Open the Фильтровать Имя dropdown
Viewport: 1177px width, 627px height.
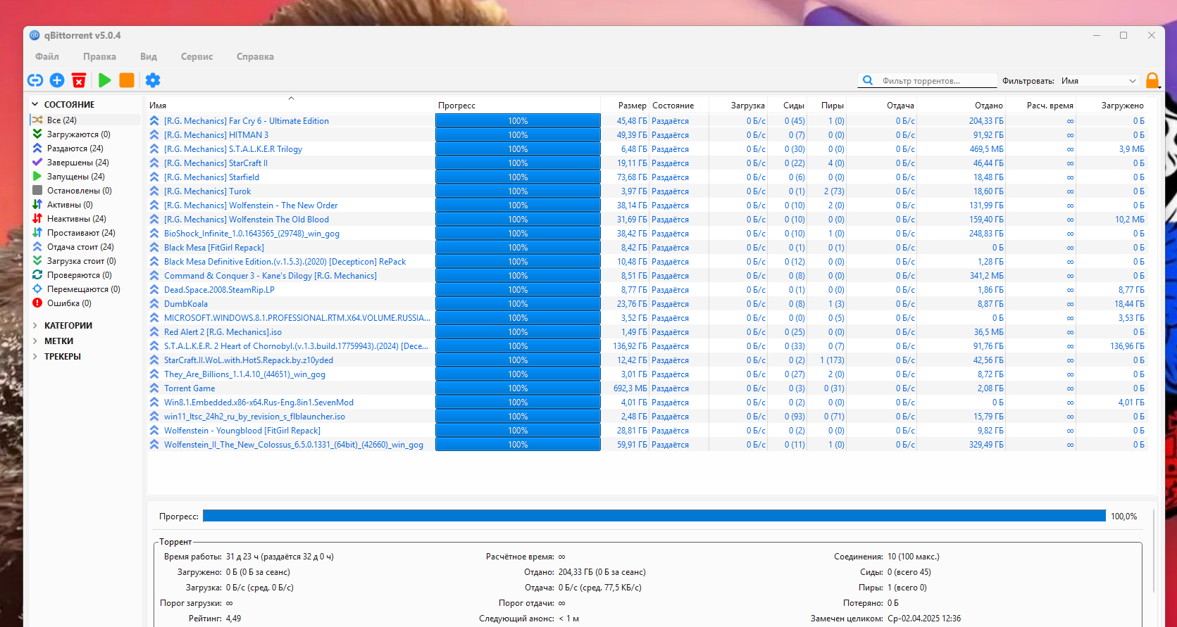(1098, 81)
